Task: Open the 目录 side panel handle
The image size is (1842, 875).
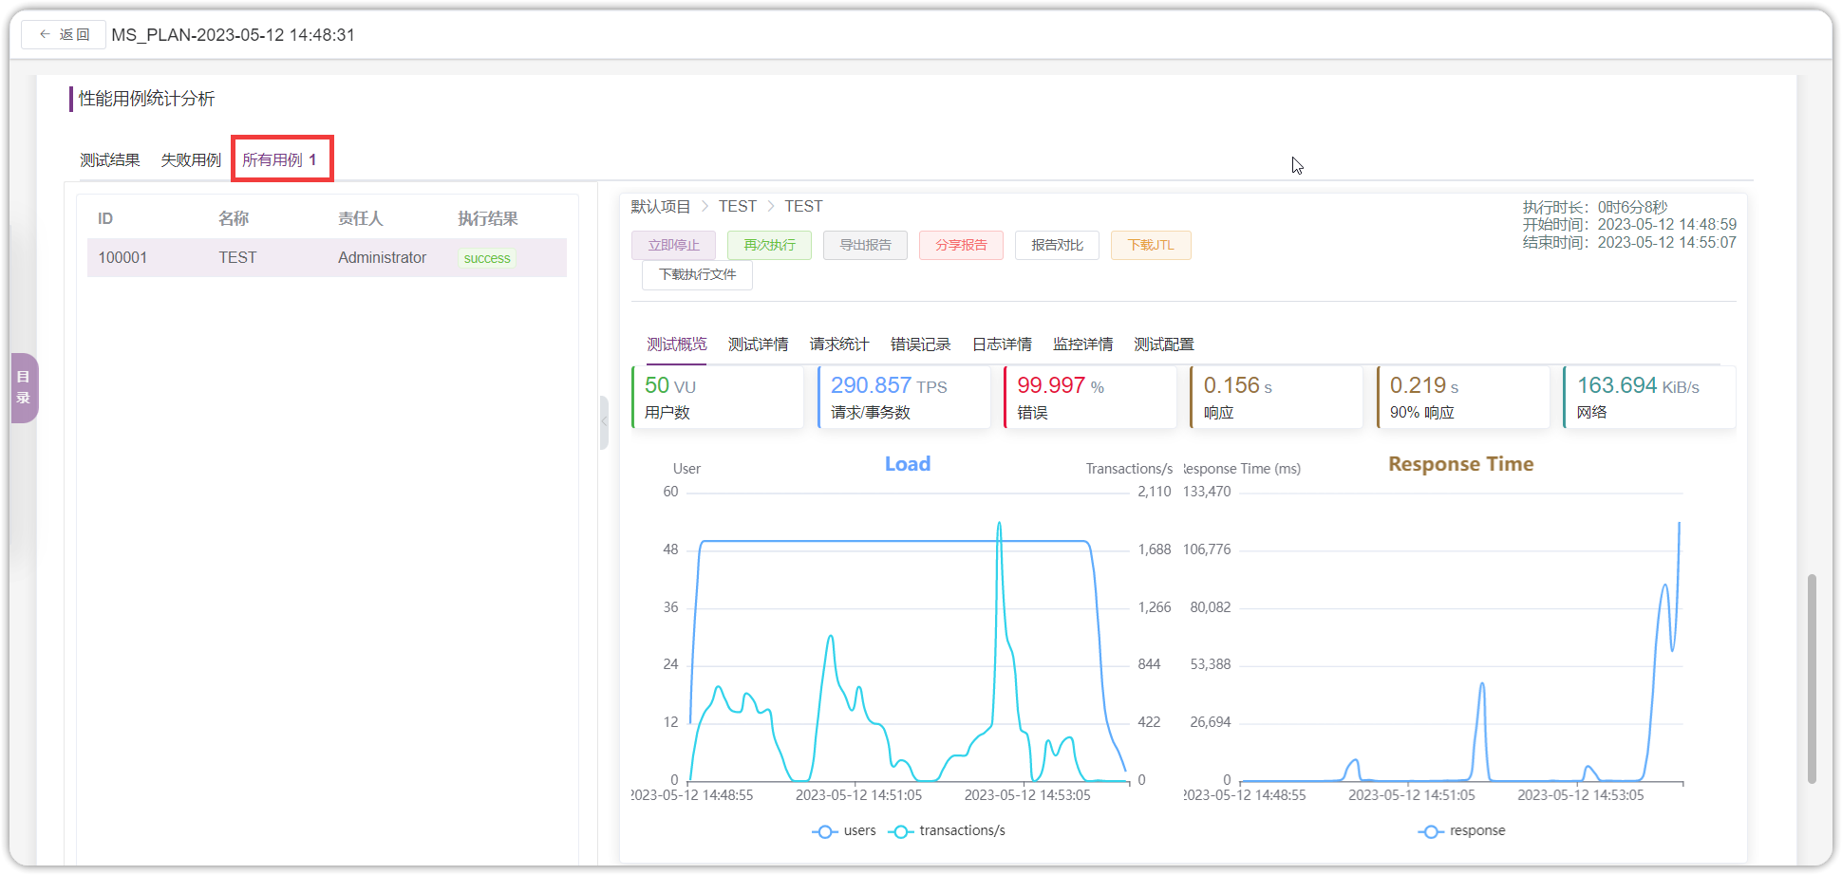Action: (x=24, y=387)
